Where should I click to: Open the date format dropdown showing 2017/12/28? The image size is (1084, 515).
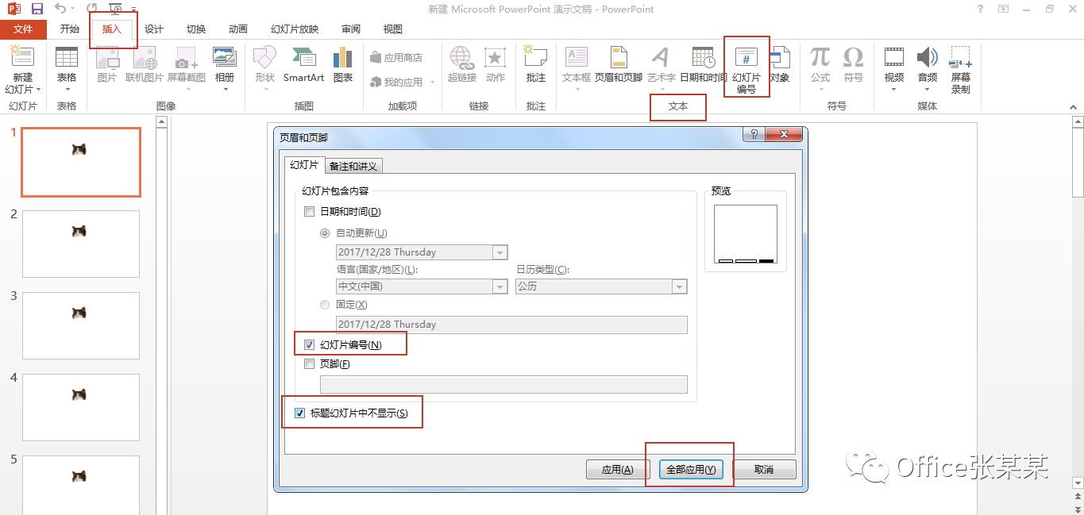coord(498,252)
